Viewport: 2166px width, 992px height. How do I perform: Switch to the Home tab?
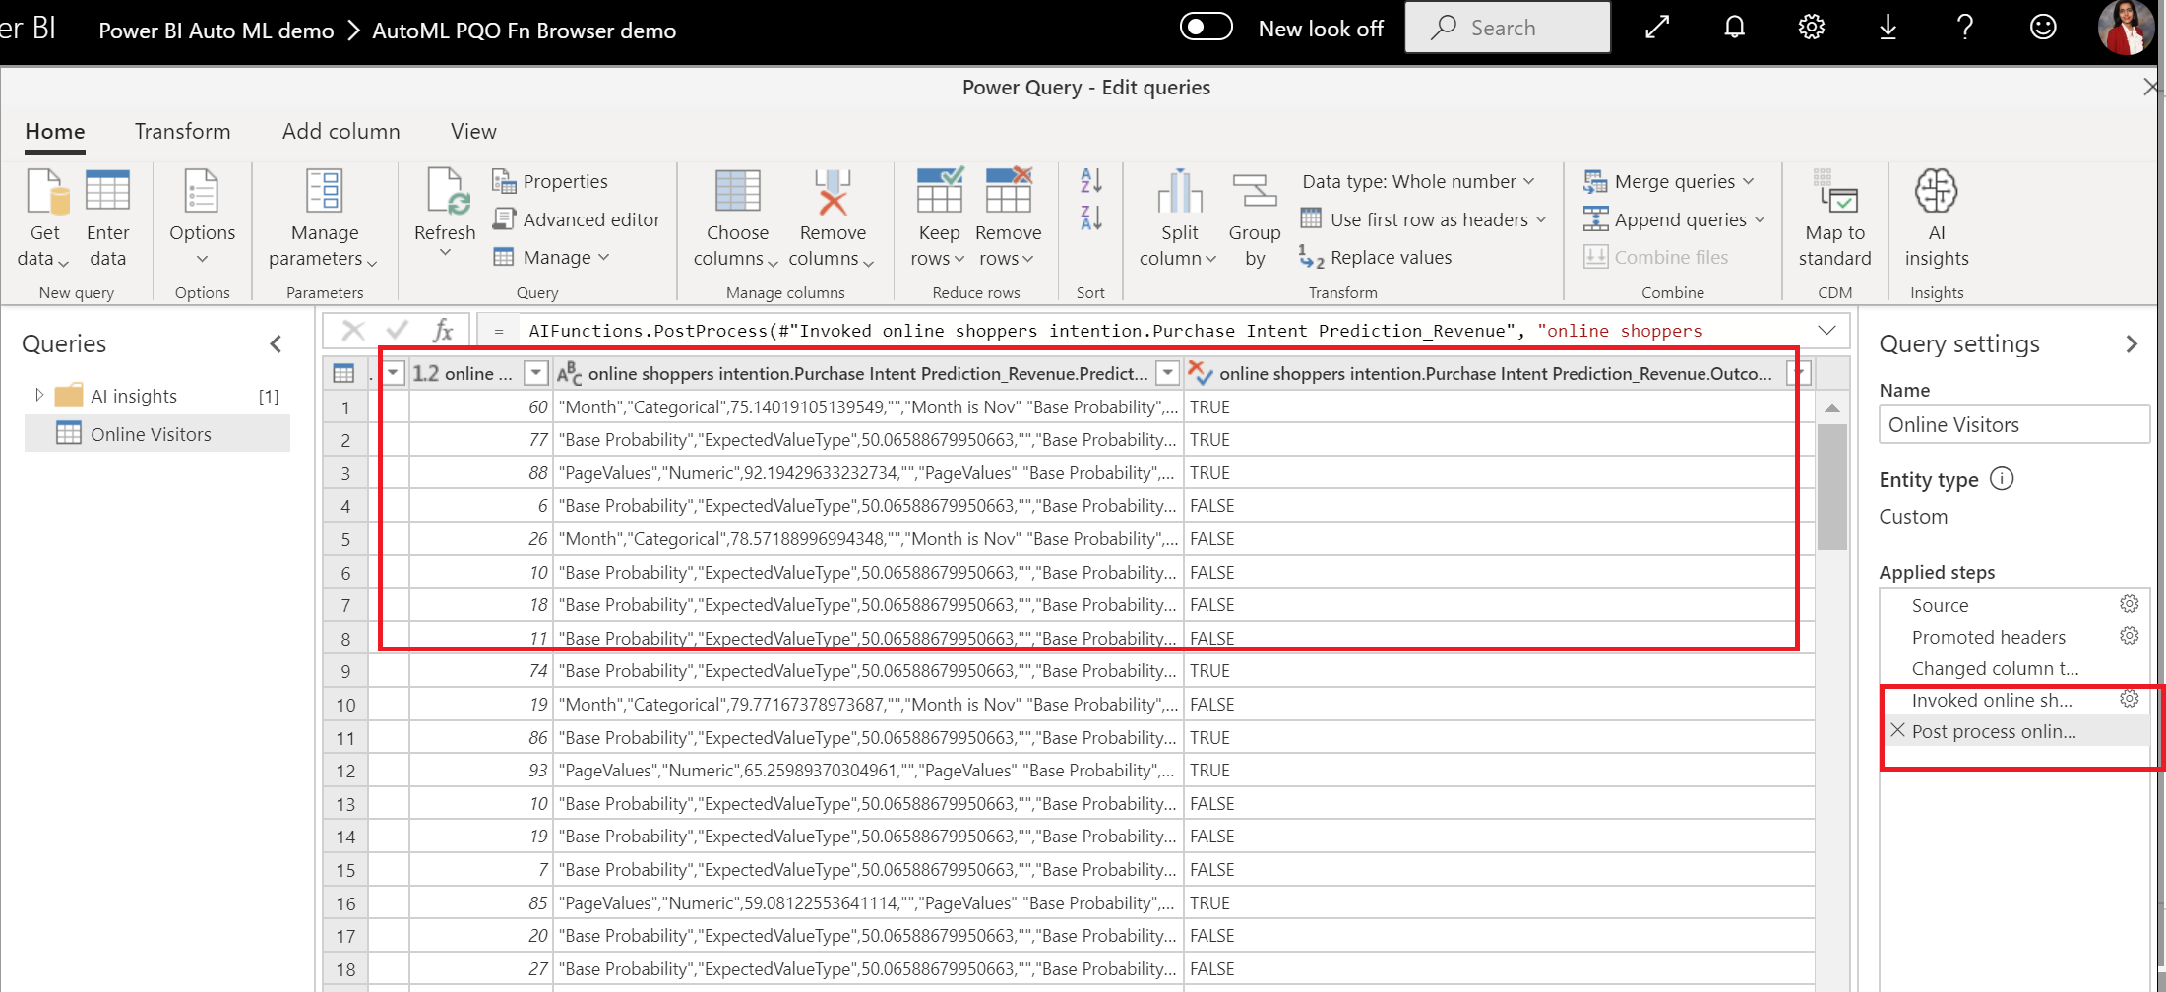point(55,131)
